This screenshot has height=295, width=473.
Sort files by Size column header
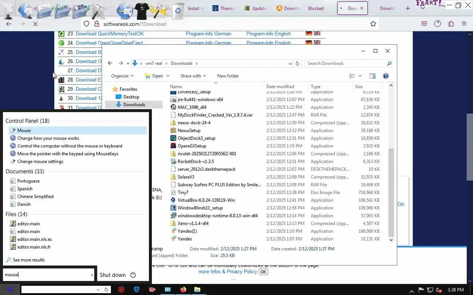[359, 87]
